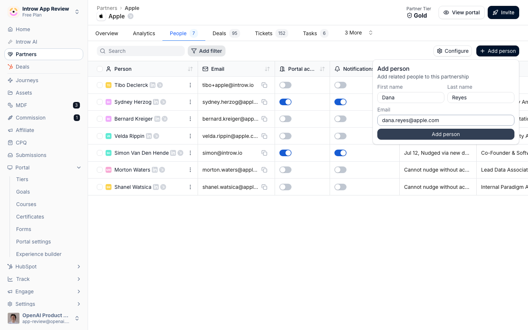This screenshot has width=528, height=330.
Task: Collapse the Portal sidebar section
Action: pos(79,168)
